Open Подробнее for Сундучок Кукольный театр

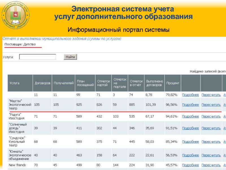pyautogui.click(x=190, y=141)
